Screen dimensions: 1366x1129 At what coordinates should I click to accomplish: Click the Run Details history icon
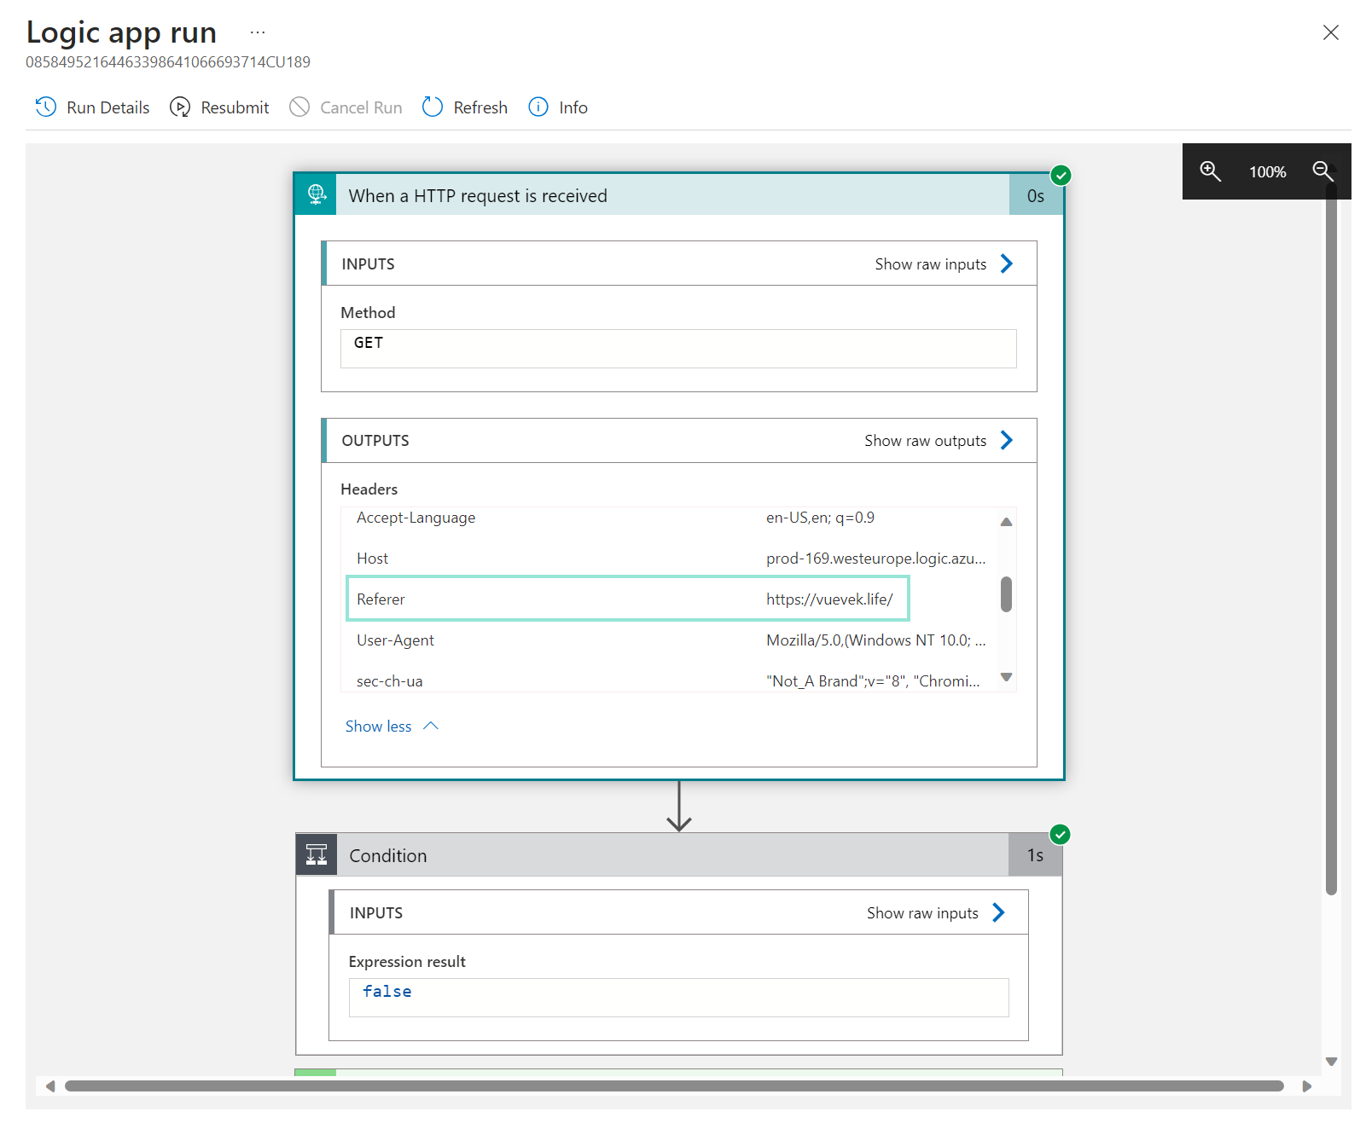(x=46, y=107)
